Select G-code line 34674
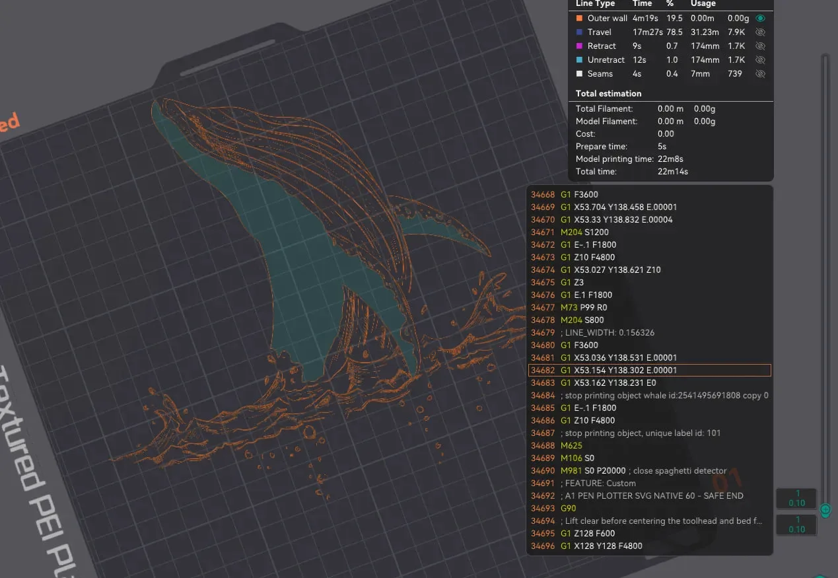The height and width of the screenshot is (578, 838). 649,270
